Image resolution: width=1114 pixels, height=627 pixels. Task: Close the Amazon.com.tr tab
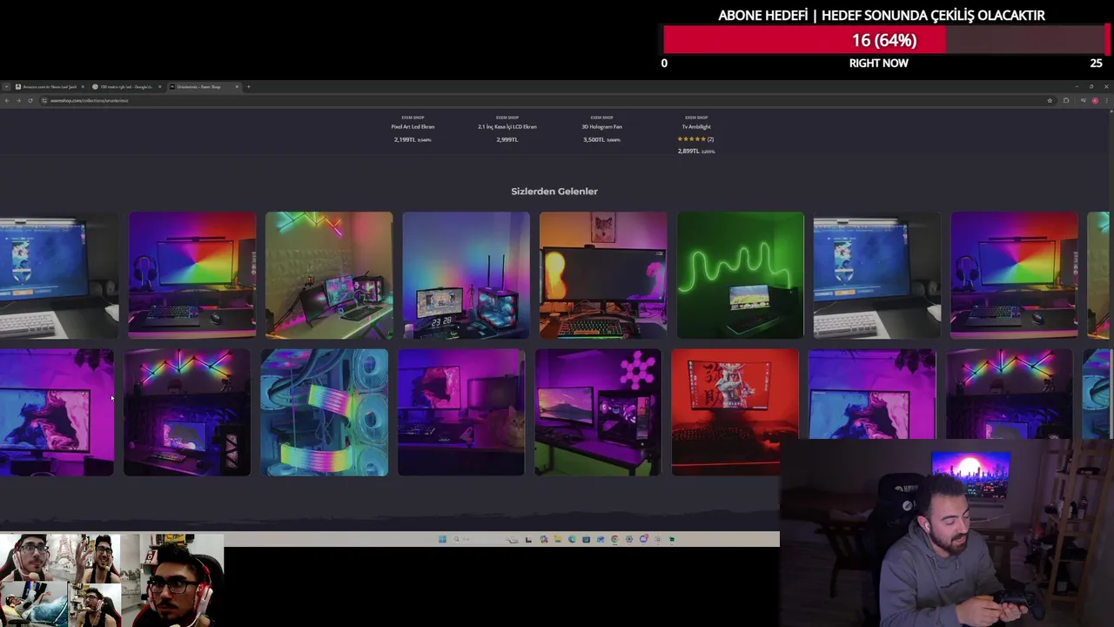tap(83, 86)
